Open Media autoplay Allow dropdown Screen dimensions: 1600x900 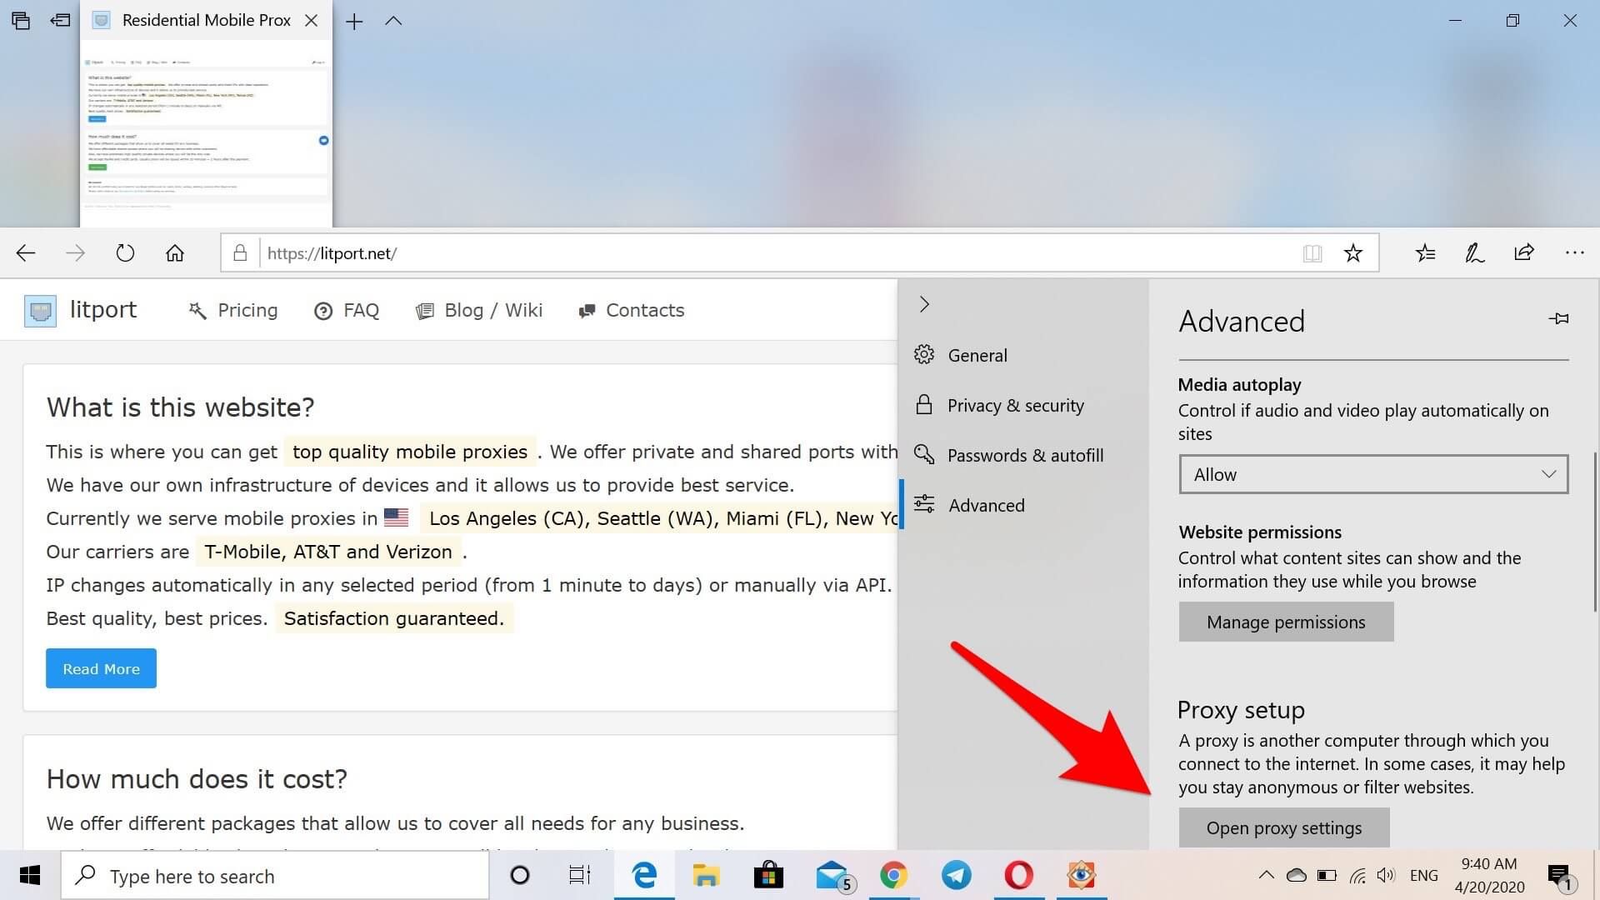pos(1373,474)
